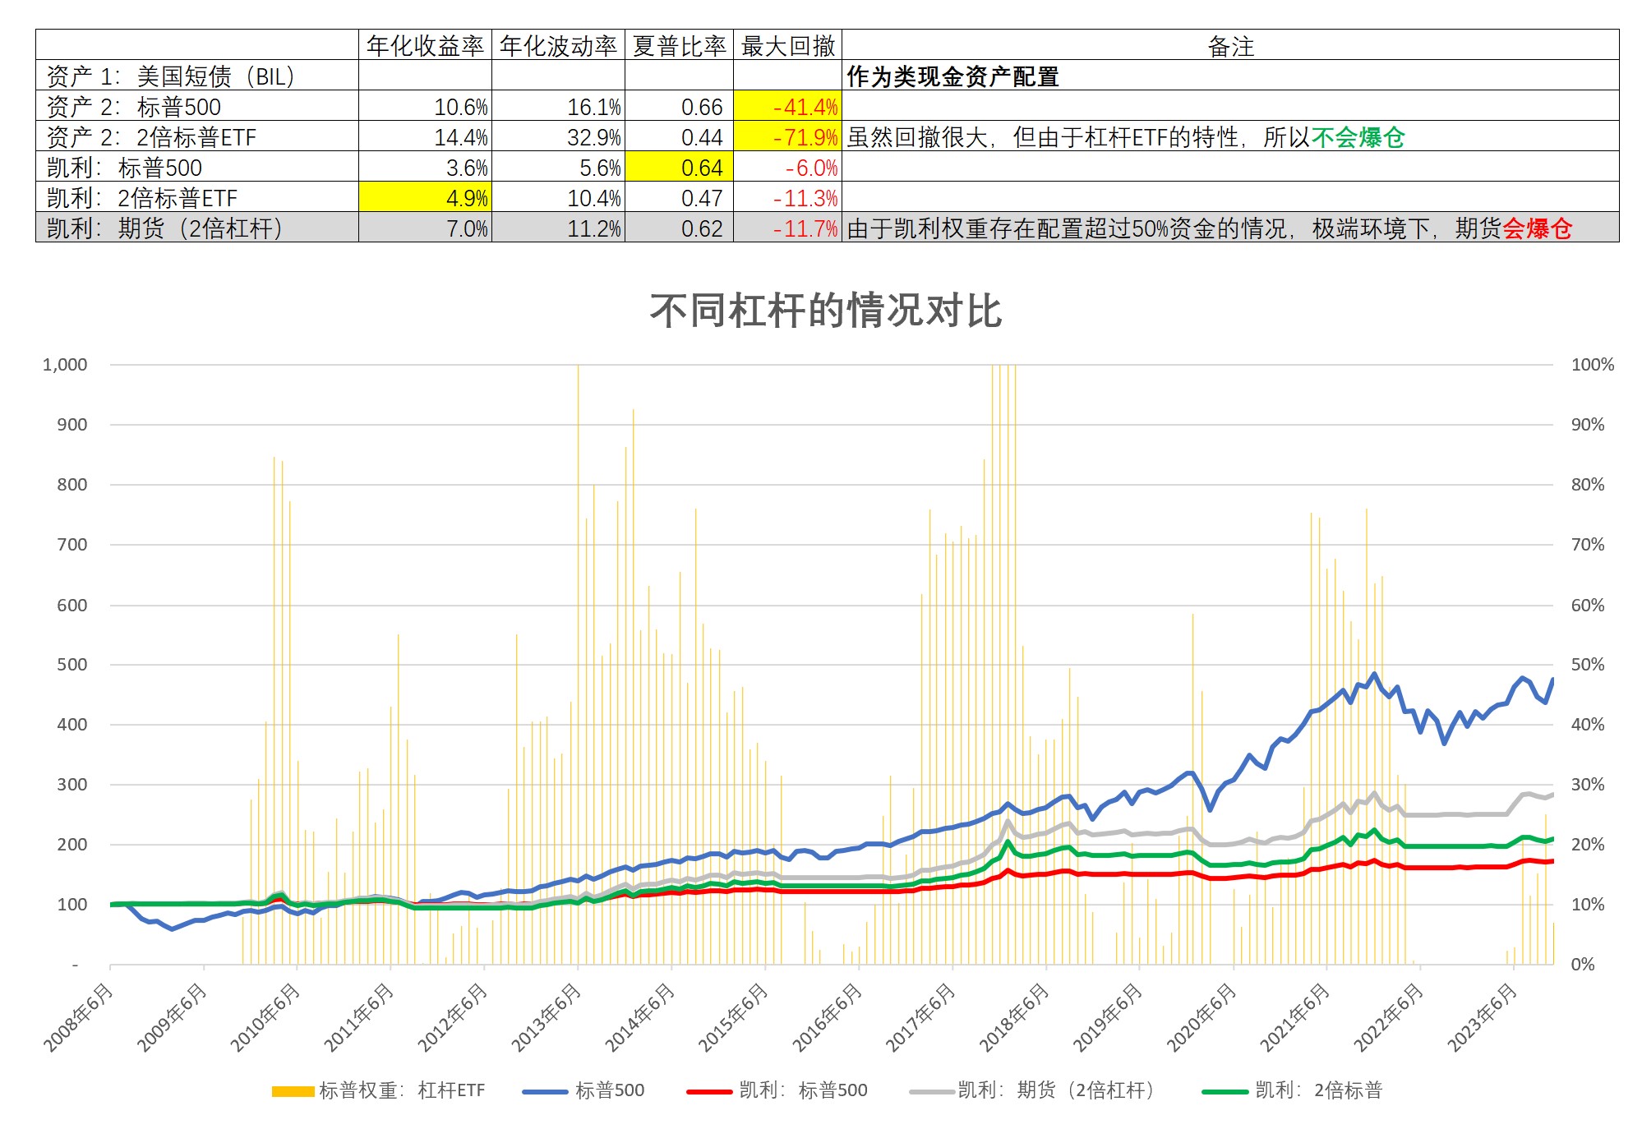Click the 夏普比率 column header
This screenshot has width=1642, height=1129.
pos(679,46)
